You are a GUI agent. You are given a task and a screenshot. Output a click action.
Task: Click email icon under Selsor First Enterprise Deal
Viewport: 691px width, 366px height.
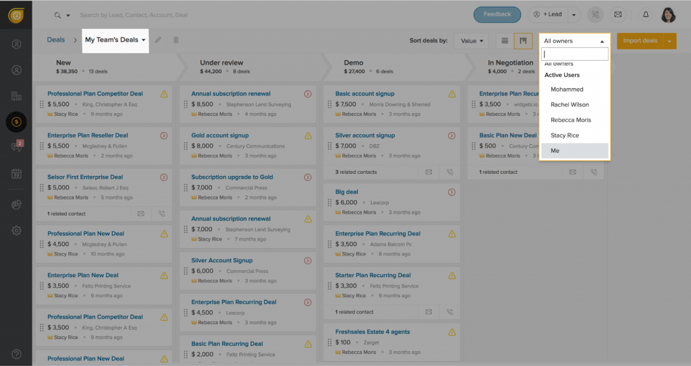(140, 214)
